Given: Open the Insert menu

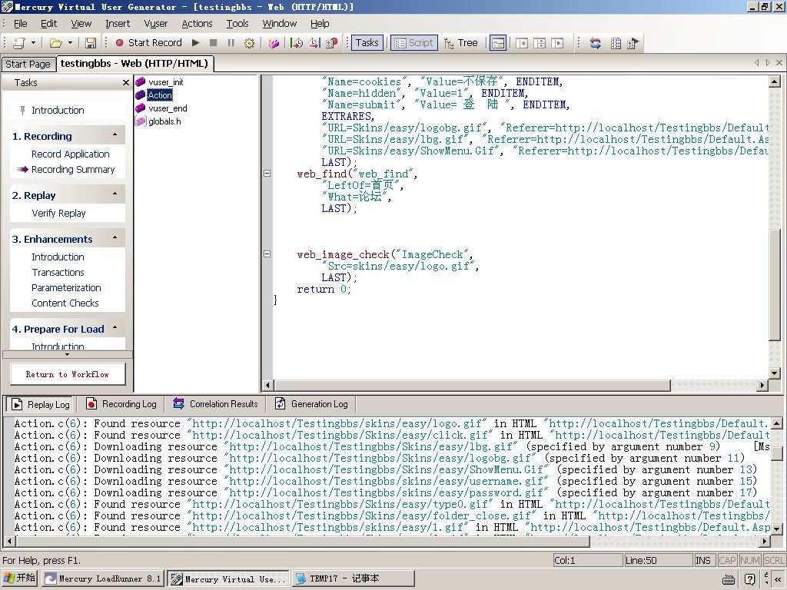Looking at the screenshot, I should (x=118, y=24).
